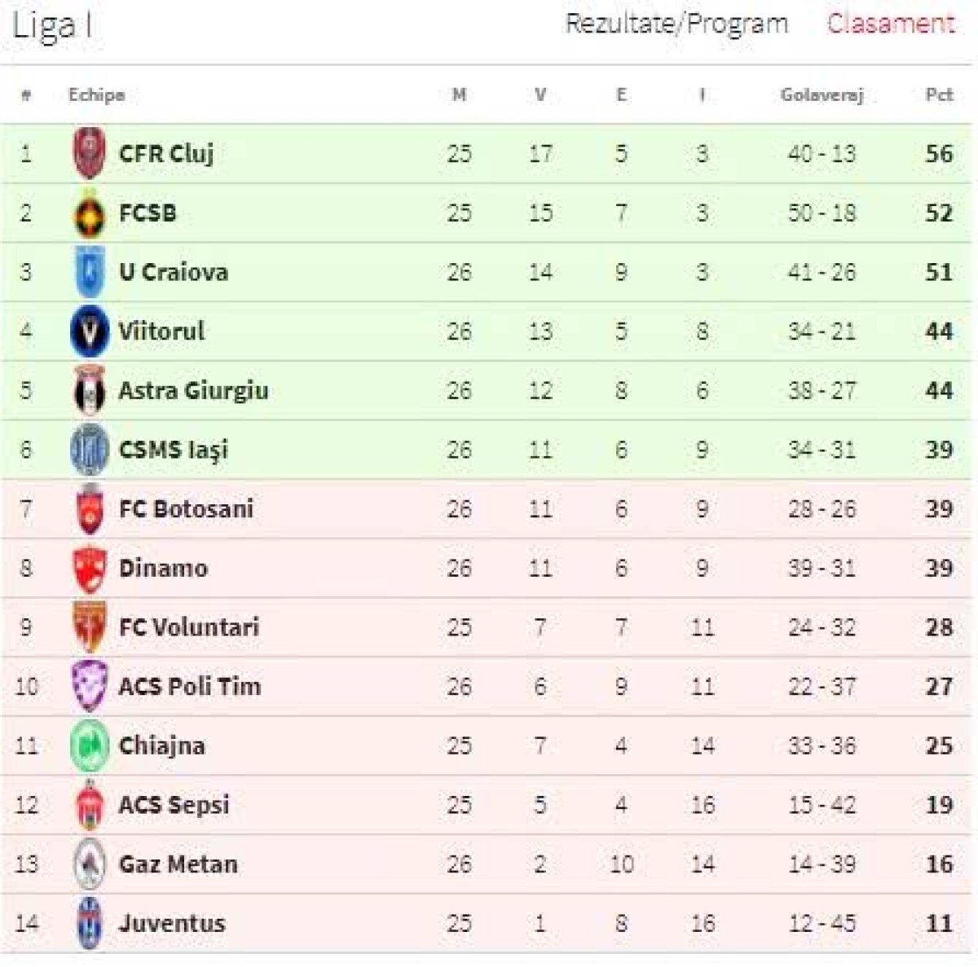Screen dimensions: 978x967
Task: Open the CSMS Iași team name link
Action: click(174, 450)
